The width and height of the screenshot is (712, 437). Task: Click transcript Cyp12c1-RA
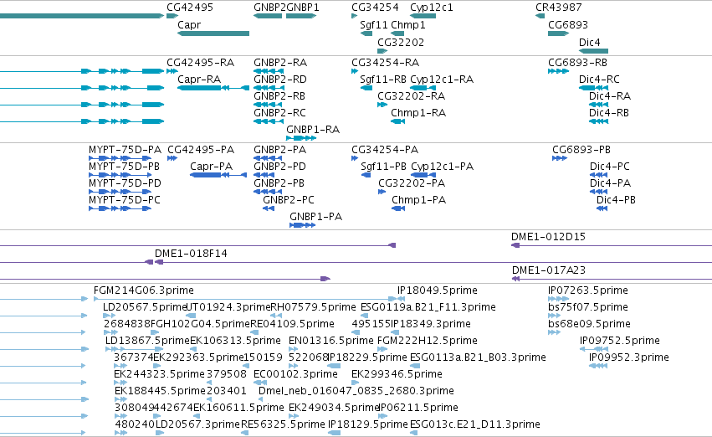click(442, 80)
